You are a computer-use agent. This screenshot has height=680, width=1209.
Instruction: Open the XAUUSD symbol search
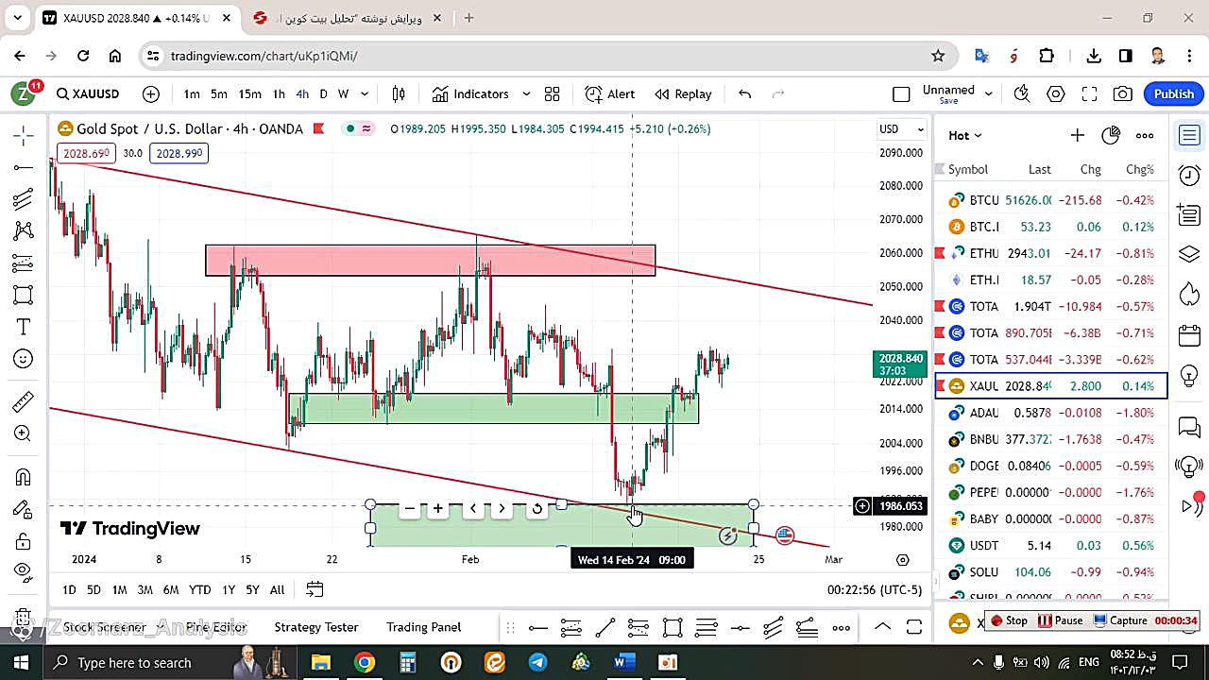click(x=88, y=93)
